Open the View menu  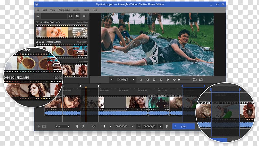coord(53,10)
